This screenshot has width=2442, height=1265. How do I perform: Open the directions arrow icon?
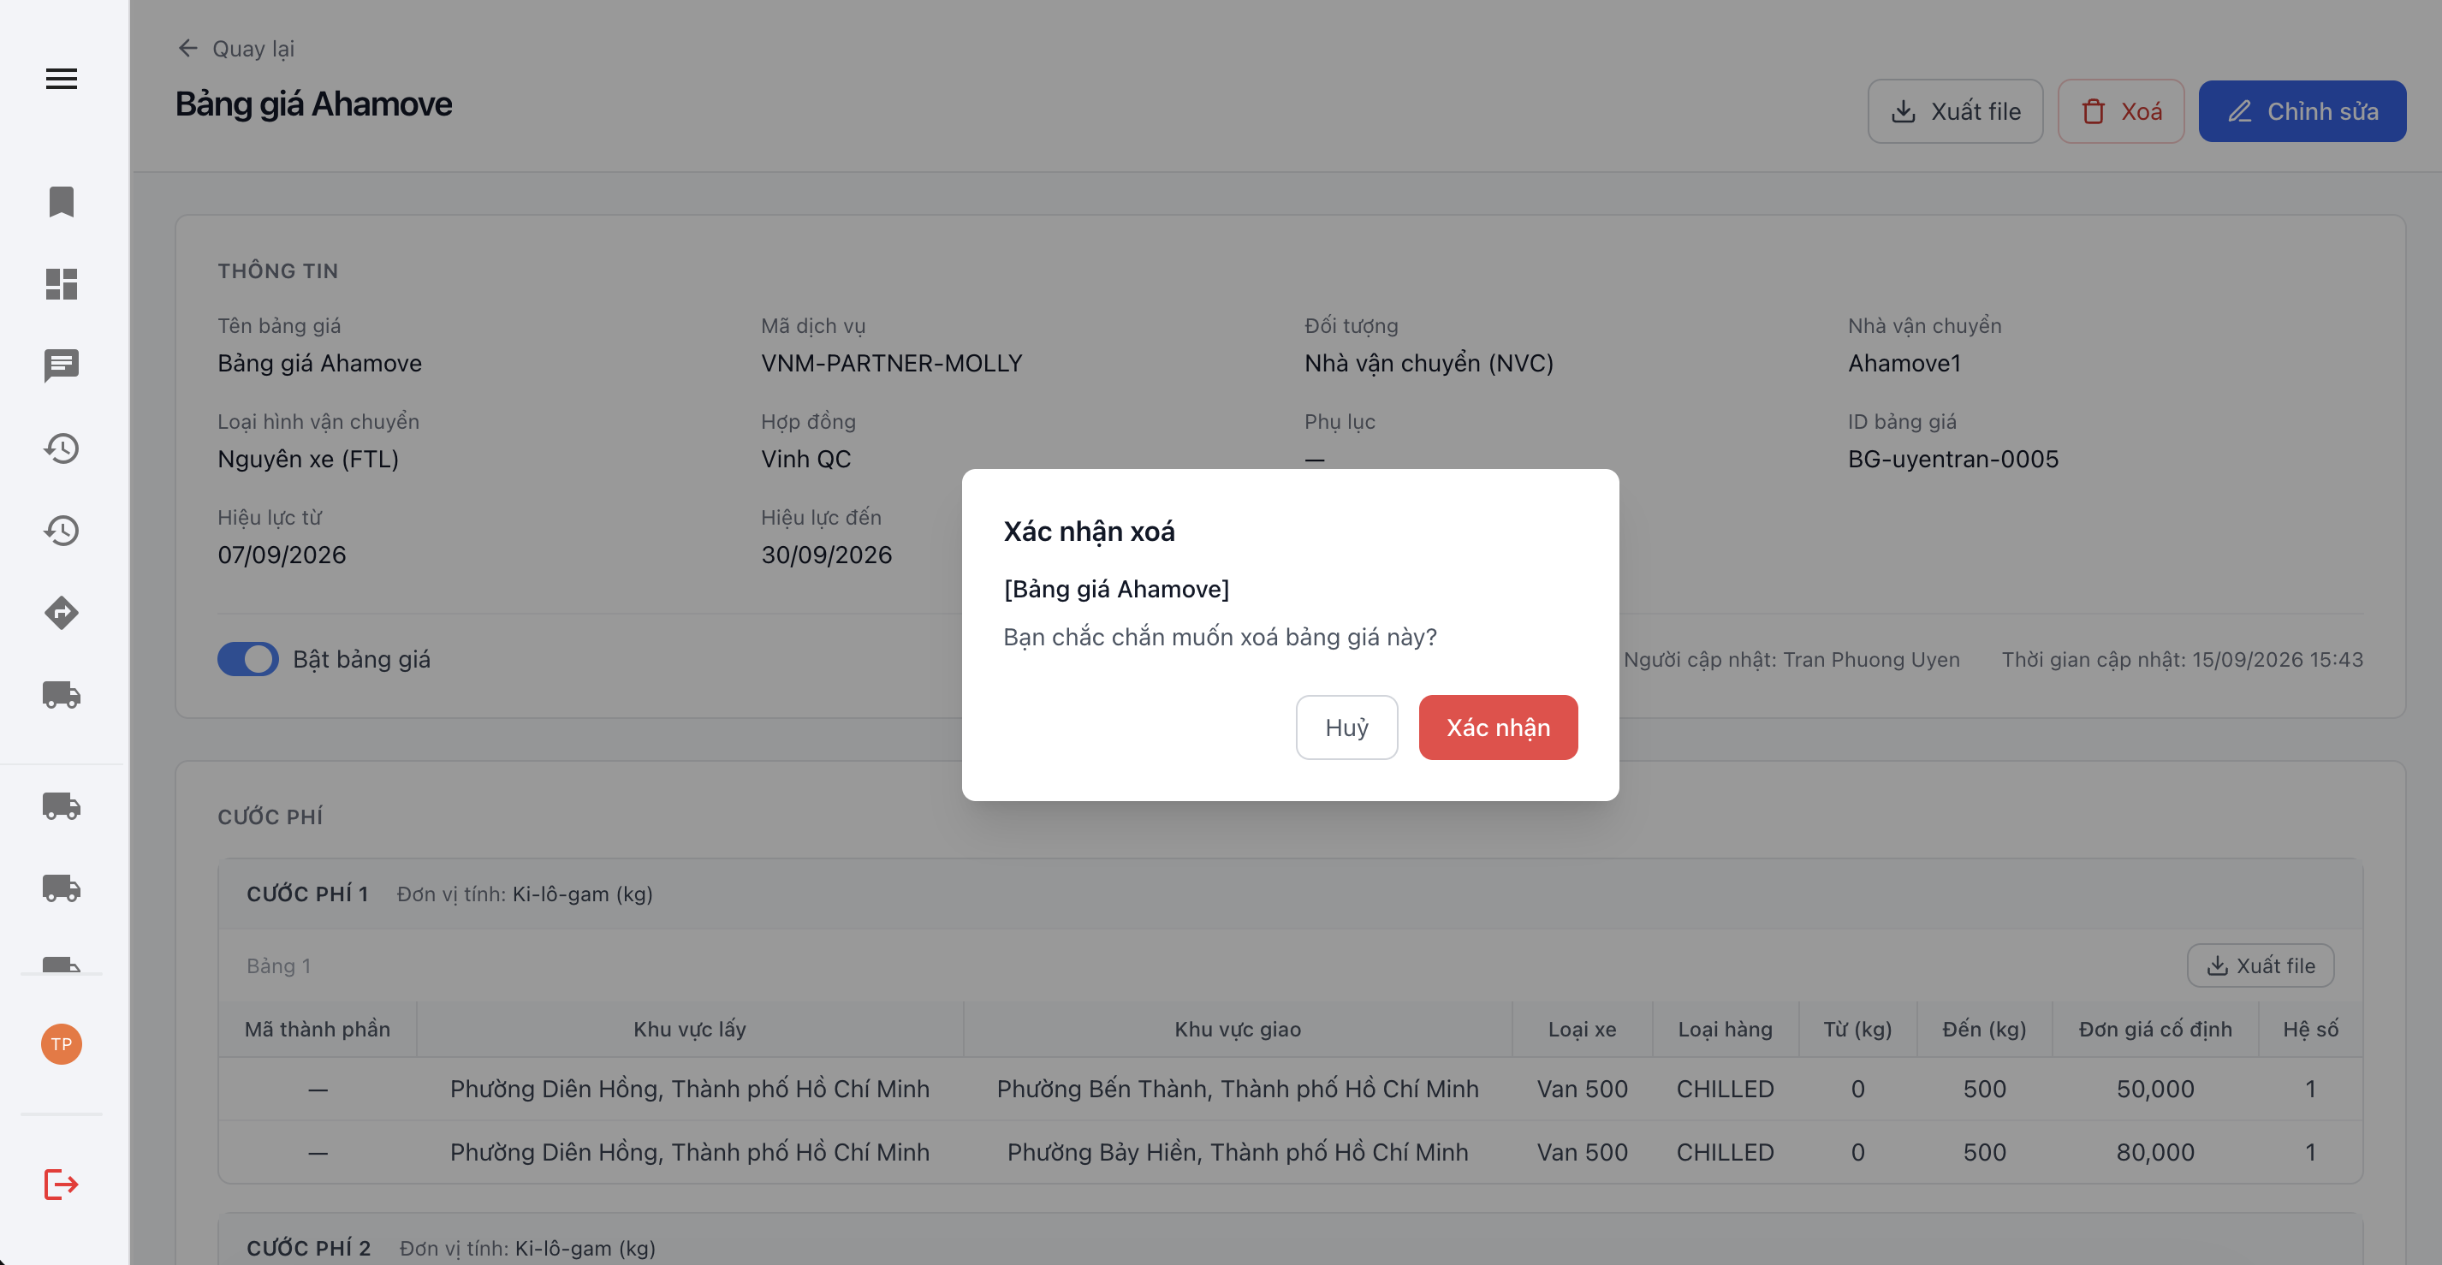click(62, 613)
